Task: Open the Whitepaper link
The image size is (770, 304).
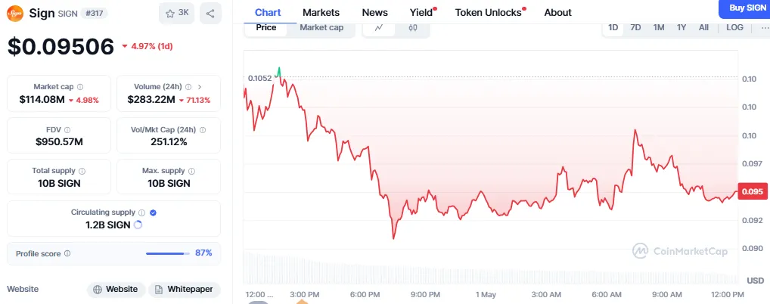Action: click(x=185, y=289)
